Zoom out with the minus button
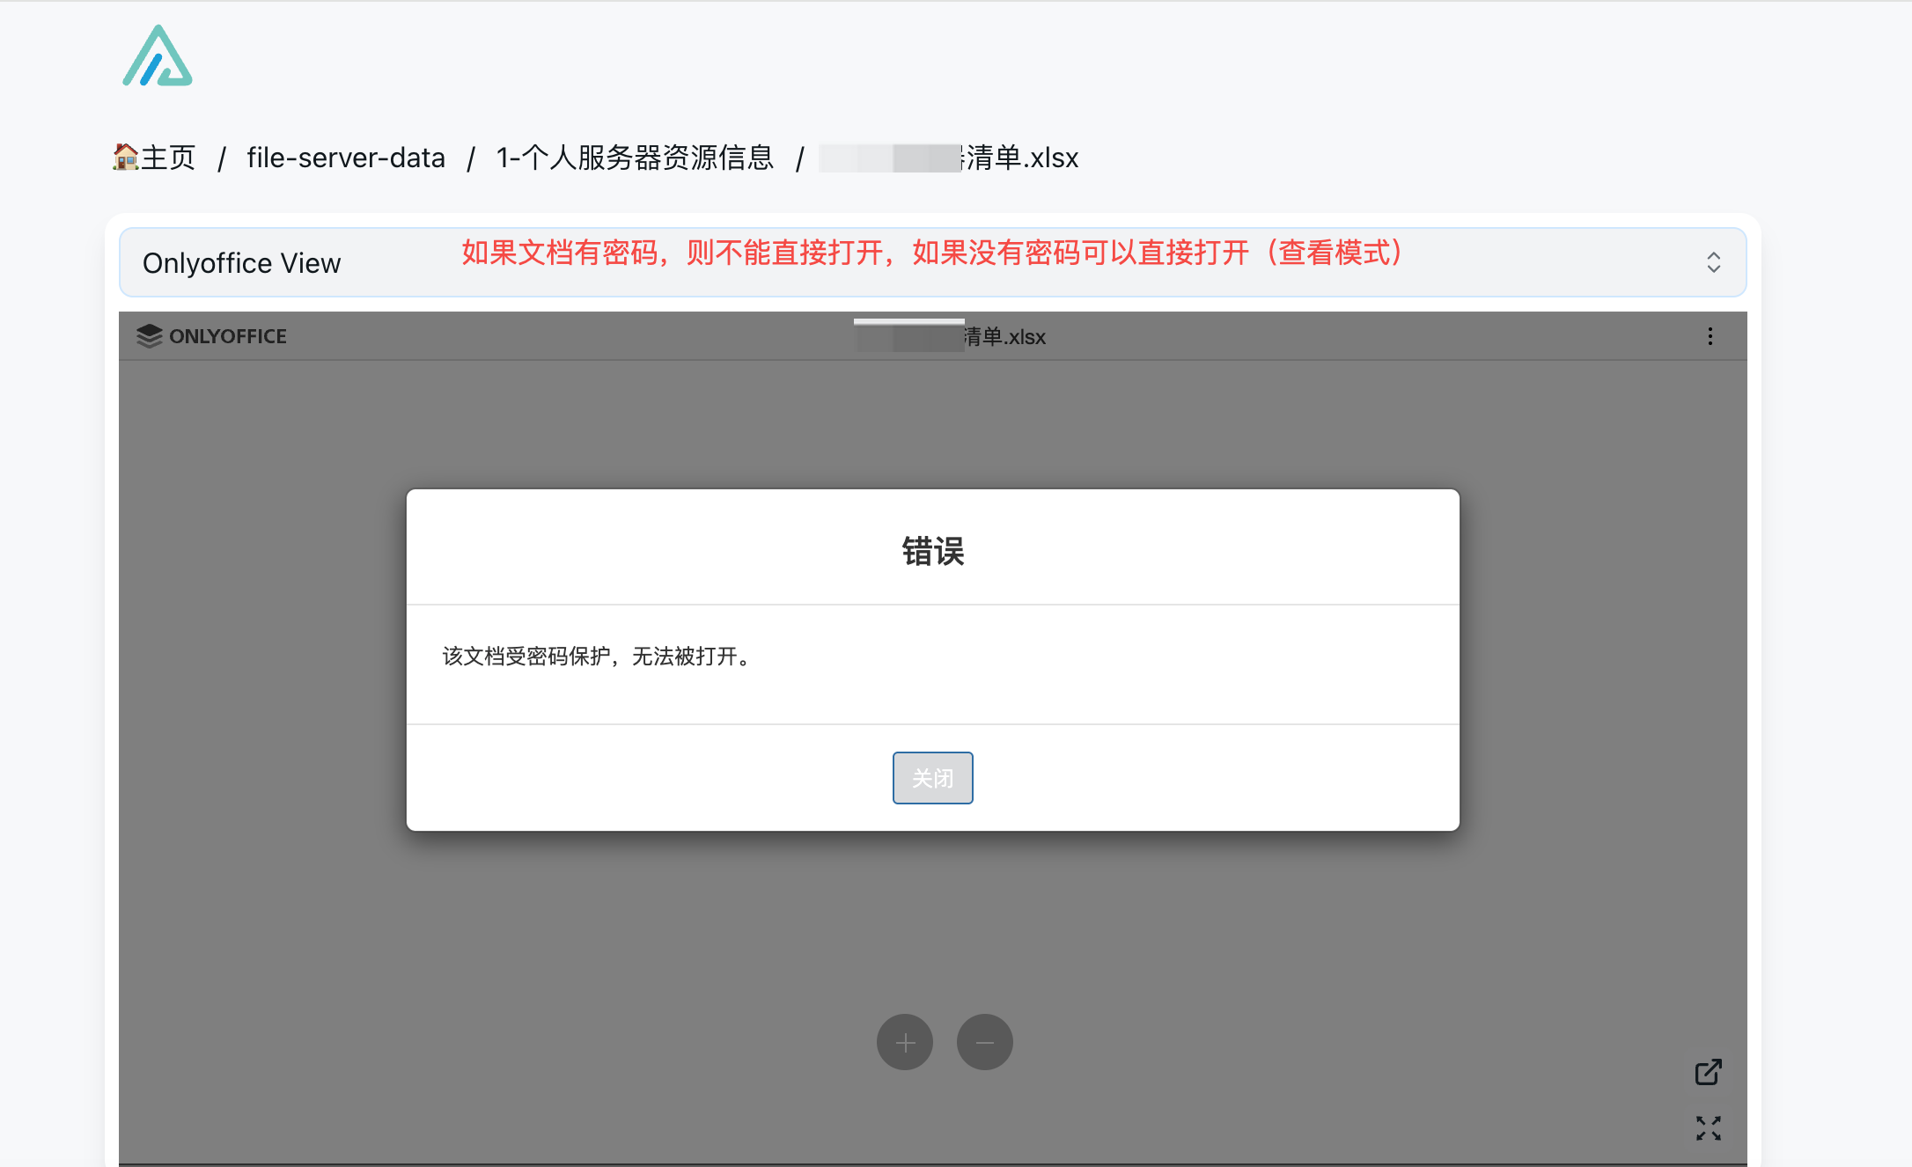This screenshot has width=1912, height=1167. pyautogui.click(x=984, y=1042)
